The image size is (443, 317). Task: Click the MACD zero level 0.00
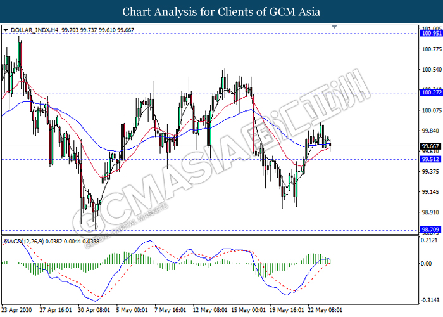point(426,264)
